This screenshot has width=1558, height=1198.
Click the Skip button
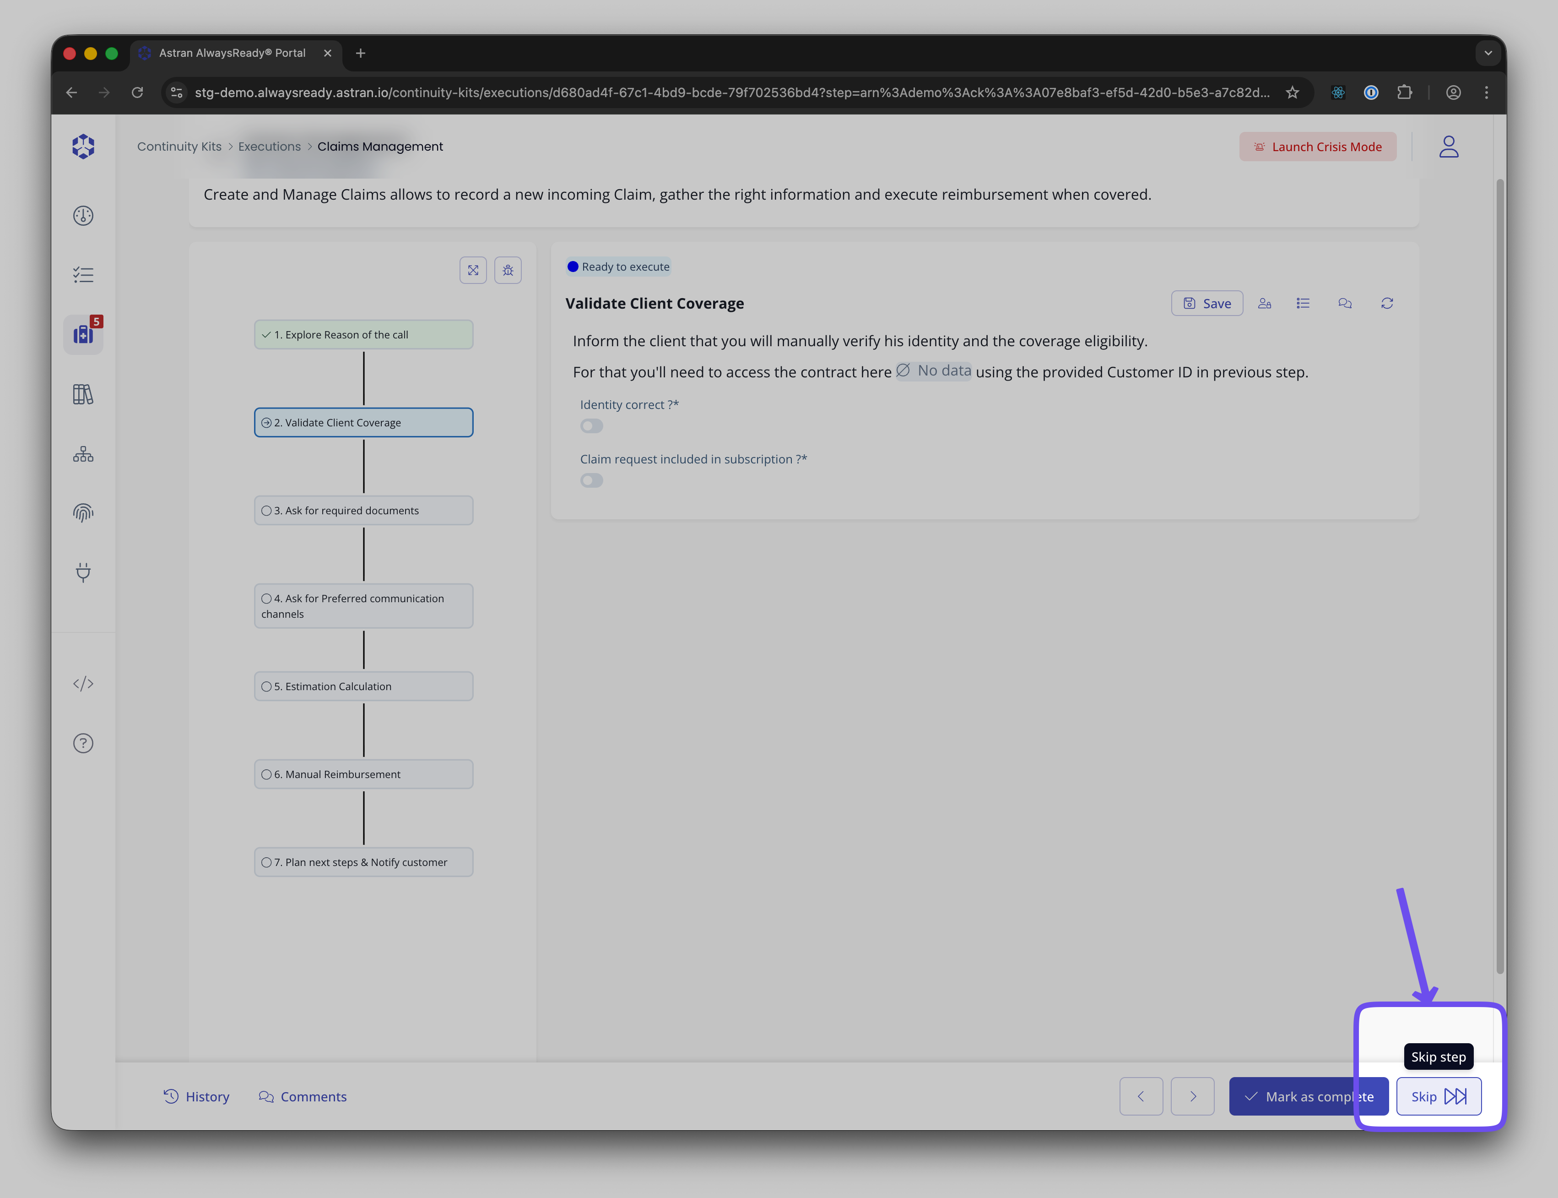tap(1438, 1097)
